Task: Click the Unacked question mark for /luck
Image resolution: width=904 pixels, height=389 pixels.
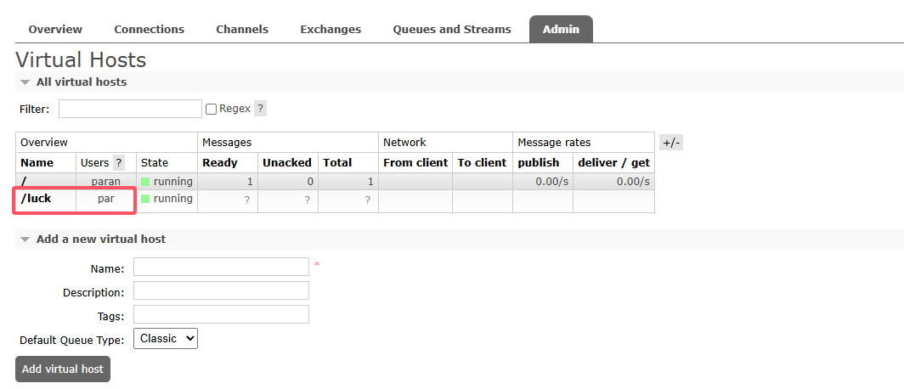Action: pyautogui.click(x=308, y=200)
